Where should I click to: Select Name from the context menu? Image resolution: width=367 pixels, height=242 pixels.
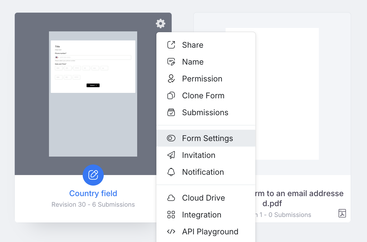[193, 62]
